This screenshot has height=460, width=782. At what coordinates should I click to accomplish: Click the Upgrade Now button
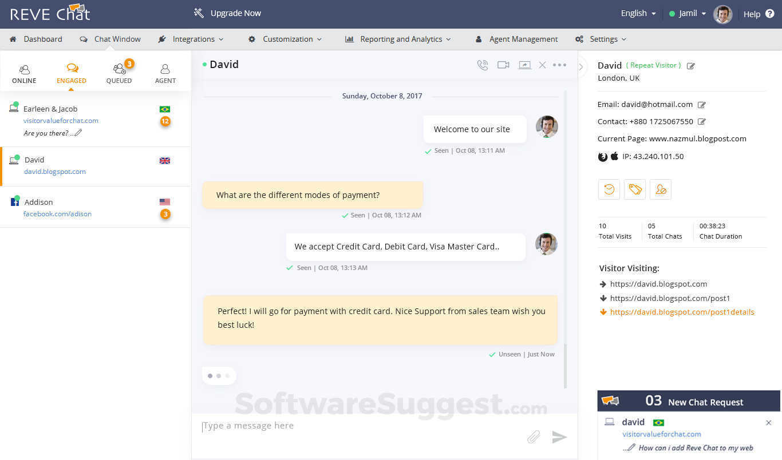[x=235, y=13]
